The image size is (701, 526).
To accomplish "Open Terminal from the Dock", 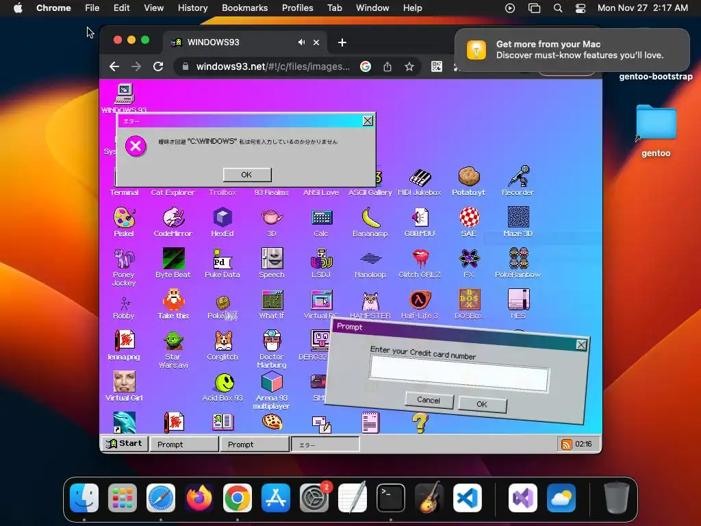I will pos(391,498).
